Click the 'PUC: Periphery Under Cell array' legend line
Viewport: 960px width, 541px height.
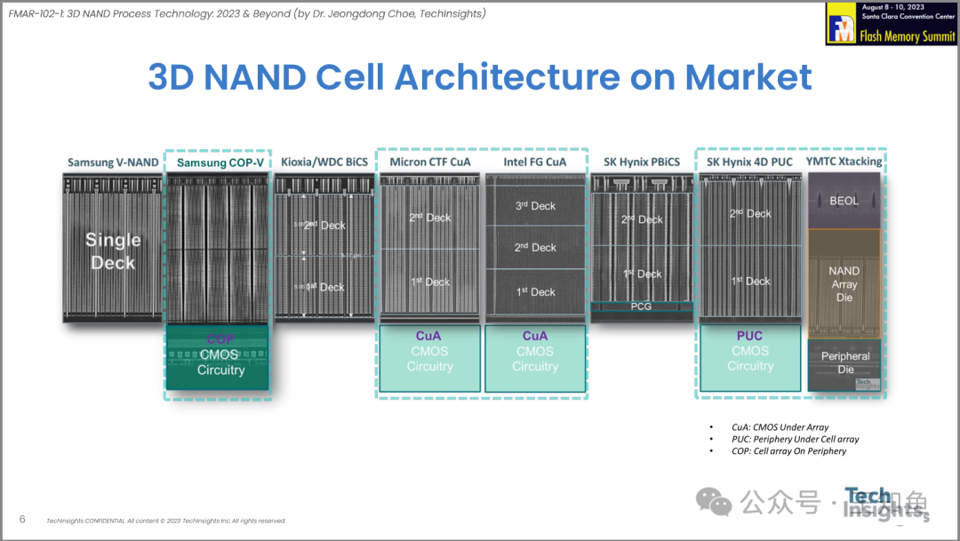pos(796,439)
